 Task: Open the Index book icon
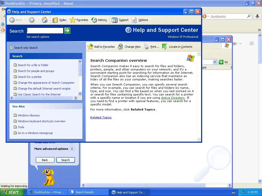point(55,20)
